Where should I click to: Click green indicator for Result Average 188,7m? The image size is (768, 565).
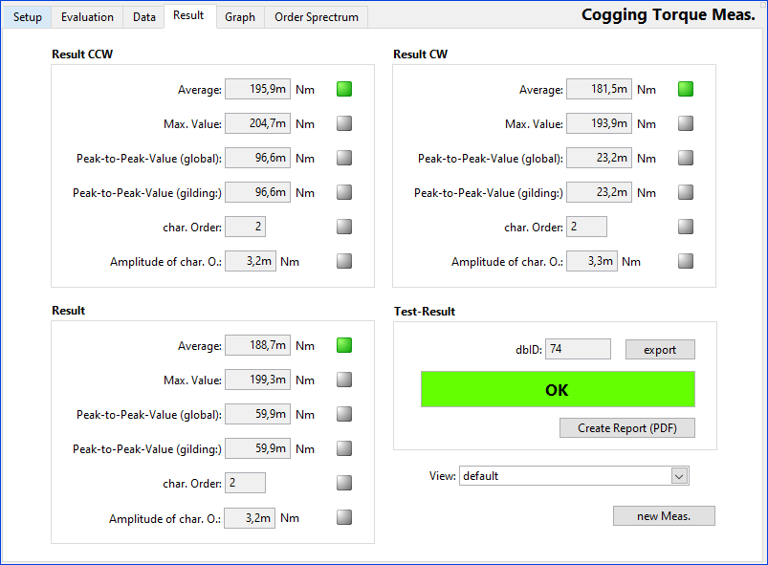[x=344, y=345]
